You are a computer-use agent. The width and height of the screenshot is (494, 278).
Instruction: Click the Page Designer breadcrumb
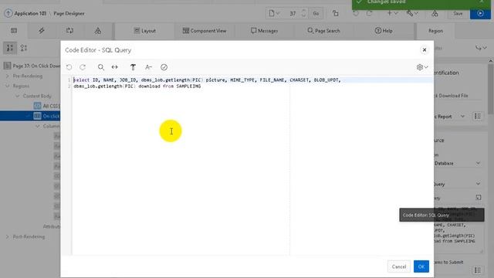coord(69,14)
